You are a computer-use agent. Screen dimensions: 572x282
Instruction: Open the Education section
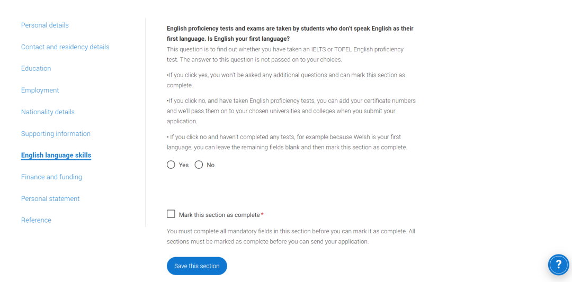click(36, 68)
